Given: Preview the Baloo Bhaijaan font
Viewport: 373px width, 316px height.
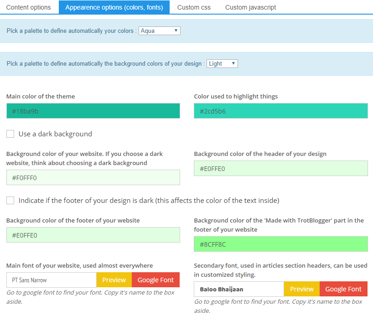Looking at the screenshot, I should pyautogui.click(x=301, y=289).
